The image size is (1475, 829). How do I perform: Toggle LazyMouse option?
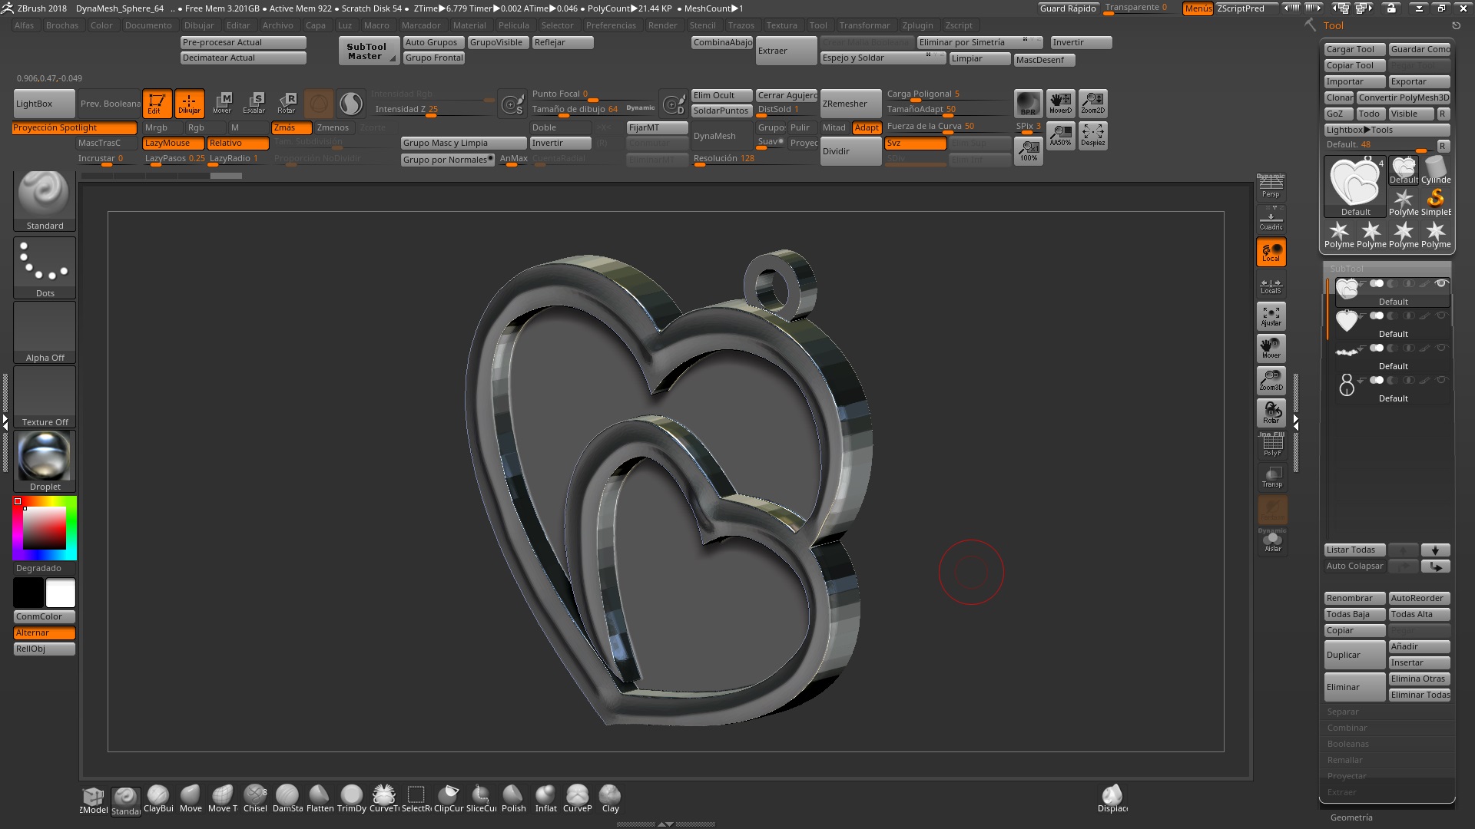coord(173,144)
